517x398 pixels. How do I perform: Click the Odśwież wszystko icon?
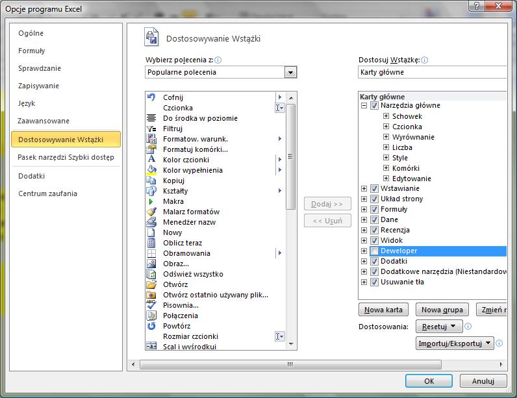coord(151,274)
